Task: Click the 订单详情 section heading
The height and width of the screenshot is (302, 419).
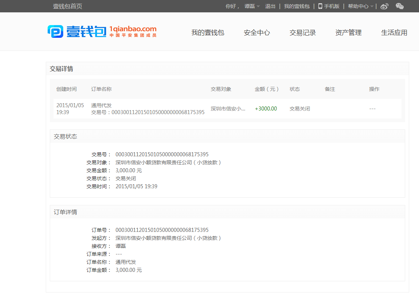Action: click(x=65, y=212)
